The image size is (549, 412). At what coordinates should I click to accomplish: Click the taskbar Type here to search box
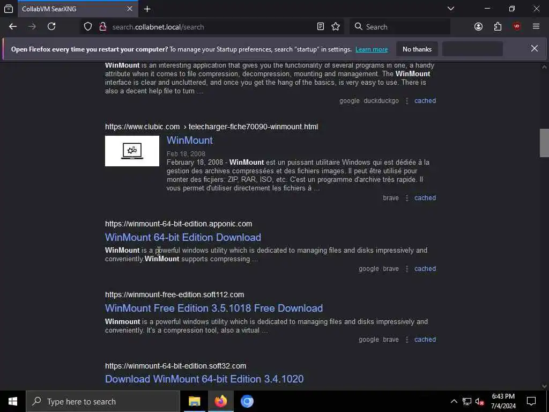click(x=102, y=401)
